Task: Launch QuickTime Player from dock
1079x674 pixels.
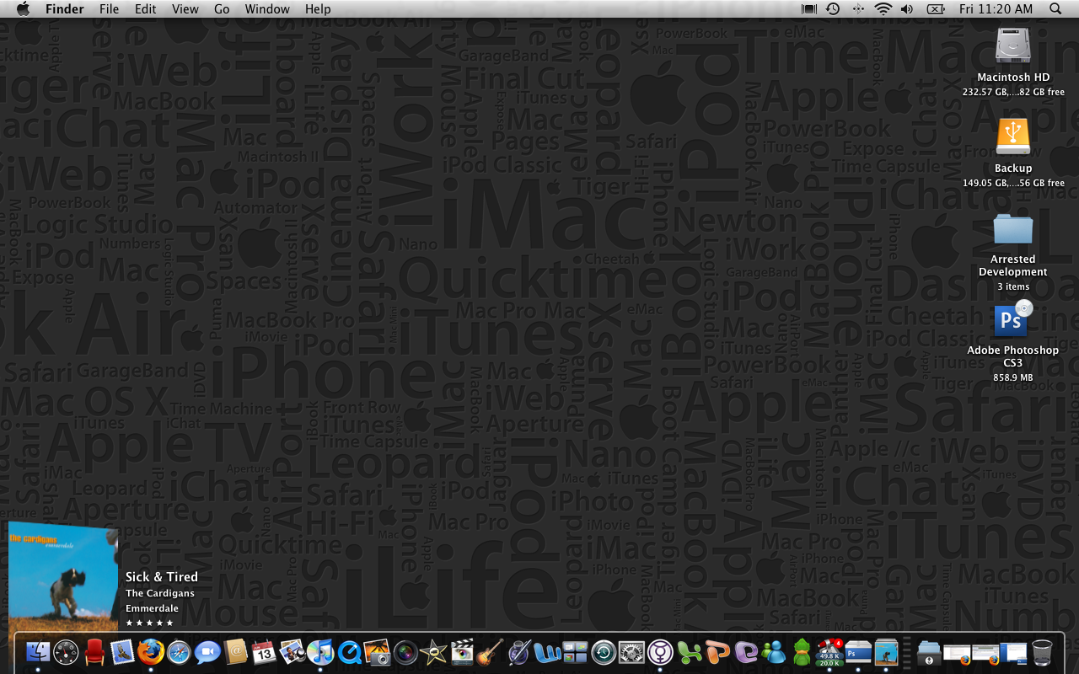Action: (349, 652)
